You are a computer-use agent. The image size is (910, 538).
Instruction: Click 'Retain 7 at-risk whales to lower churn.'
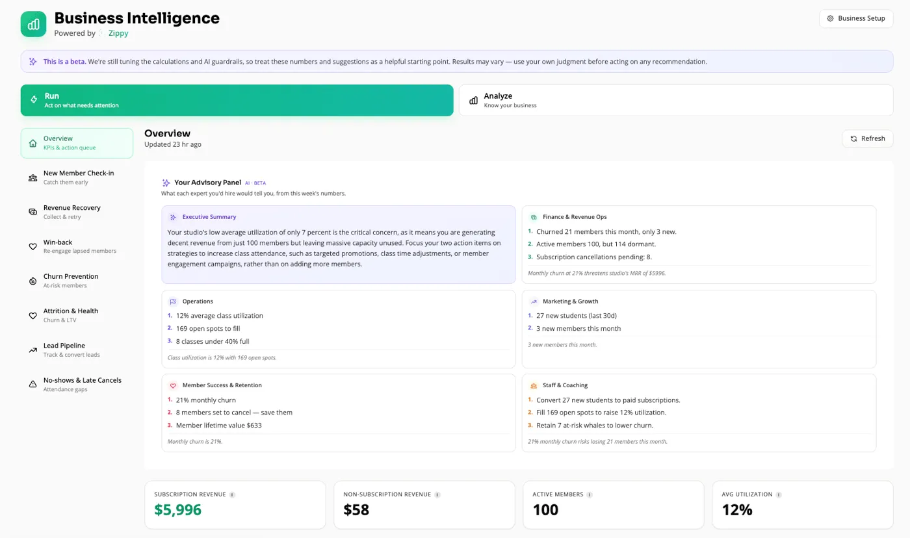(595, 426)
